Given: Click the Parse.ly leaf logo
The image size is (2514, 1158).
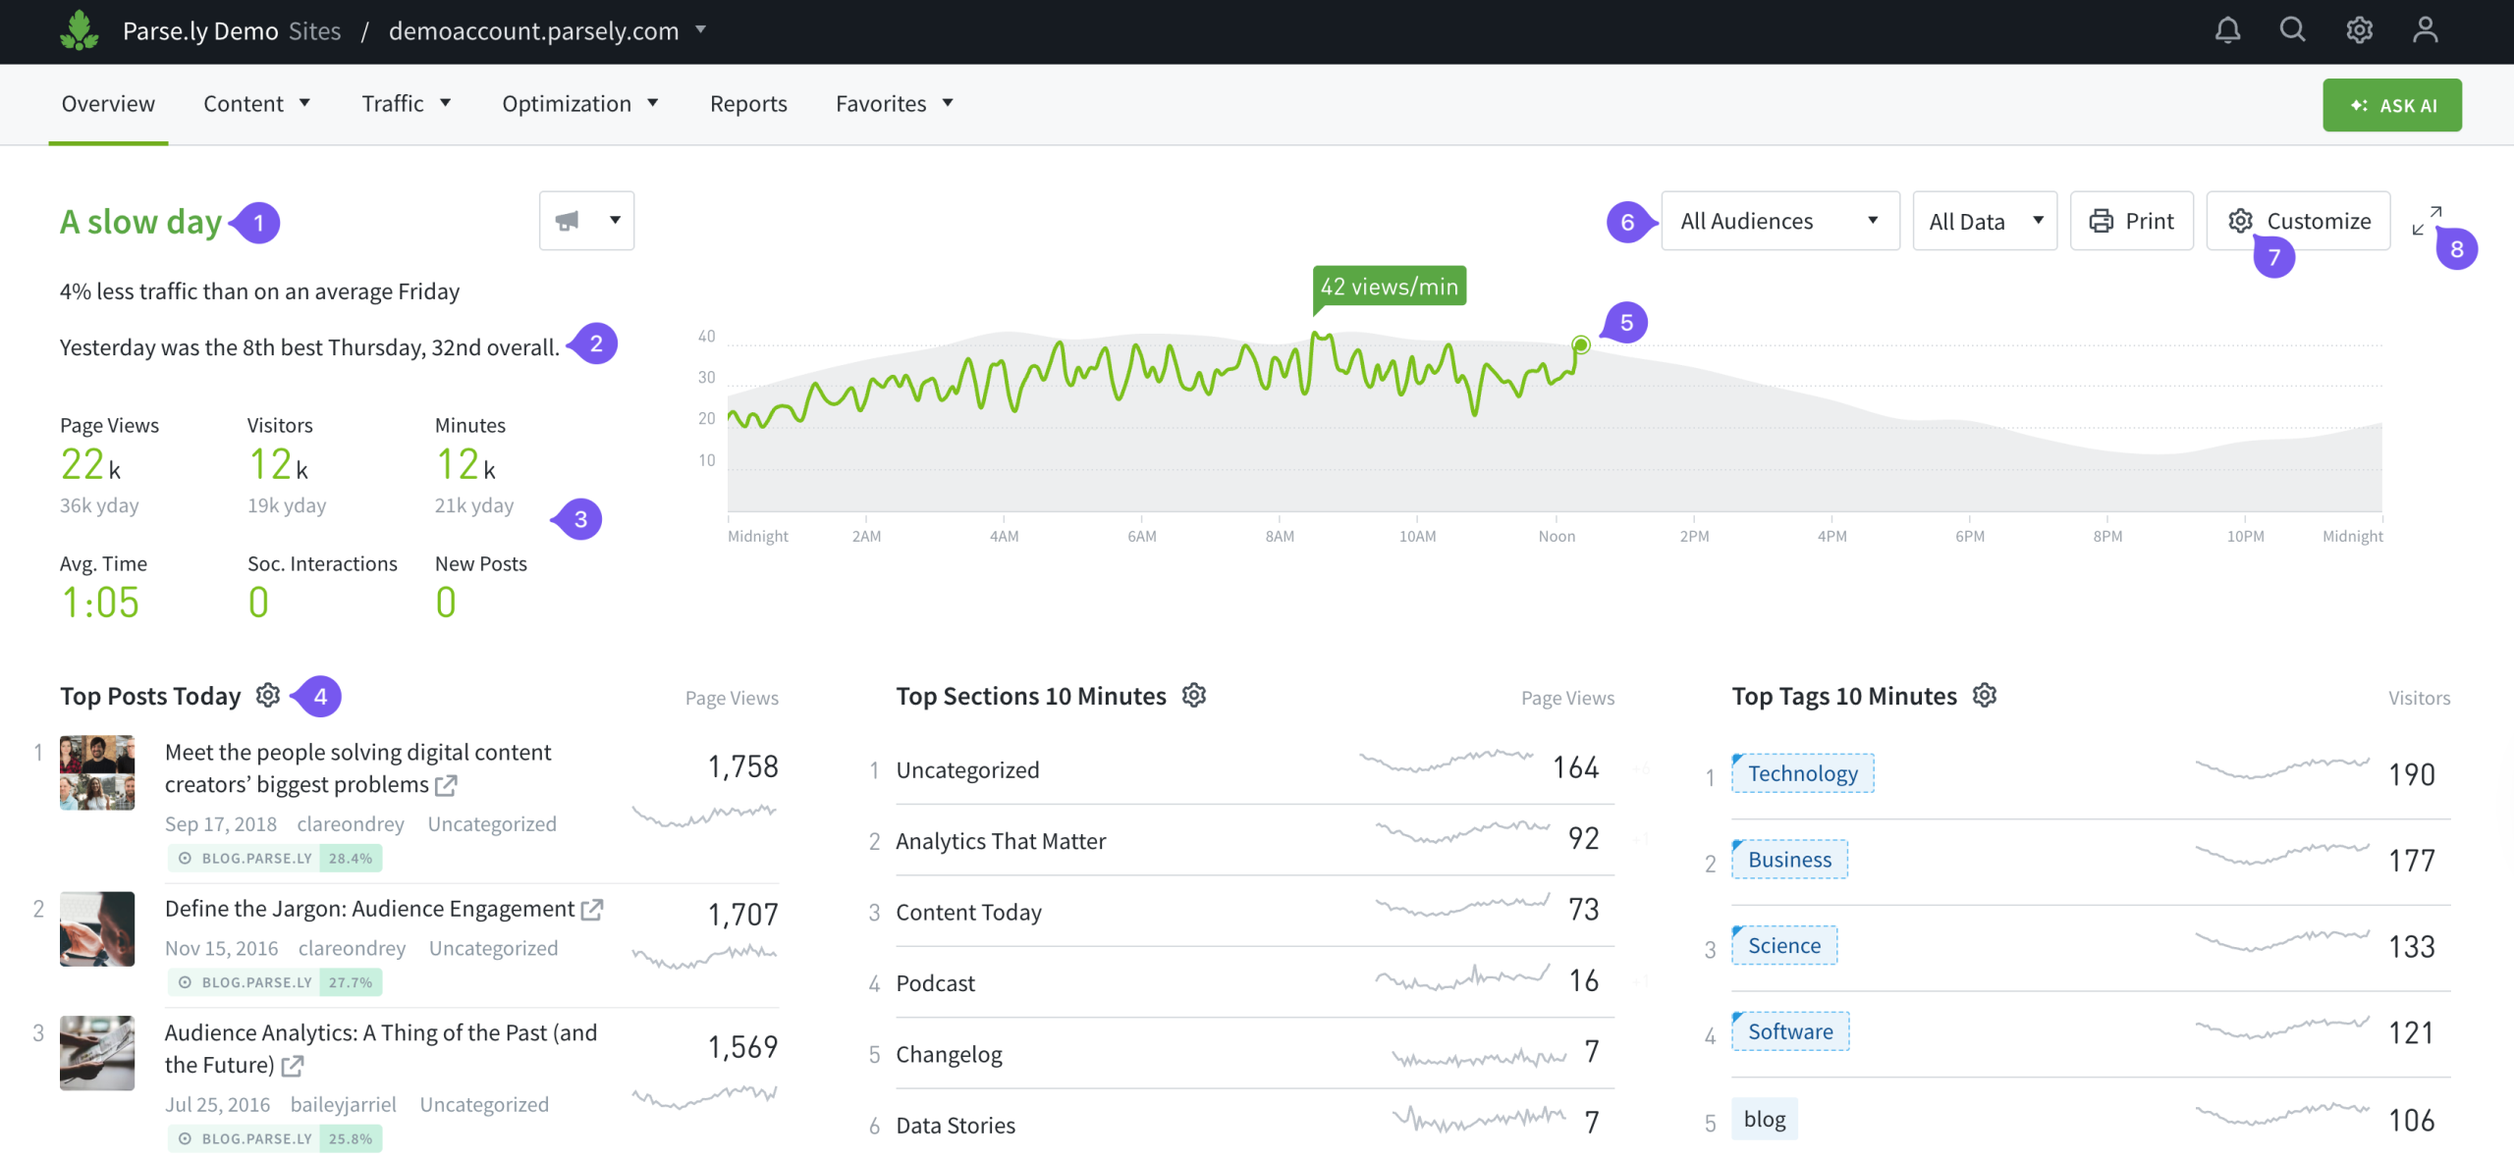Looking at the screenshot, I should tap(80, 30).
